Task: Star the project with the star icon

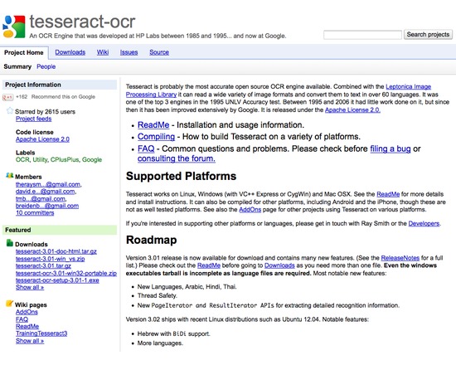Action: click(x=10, y=110)
